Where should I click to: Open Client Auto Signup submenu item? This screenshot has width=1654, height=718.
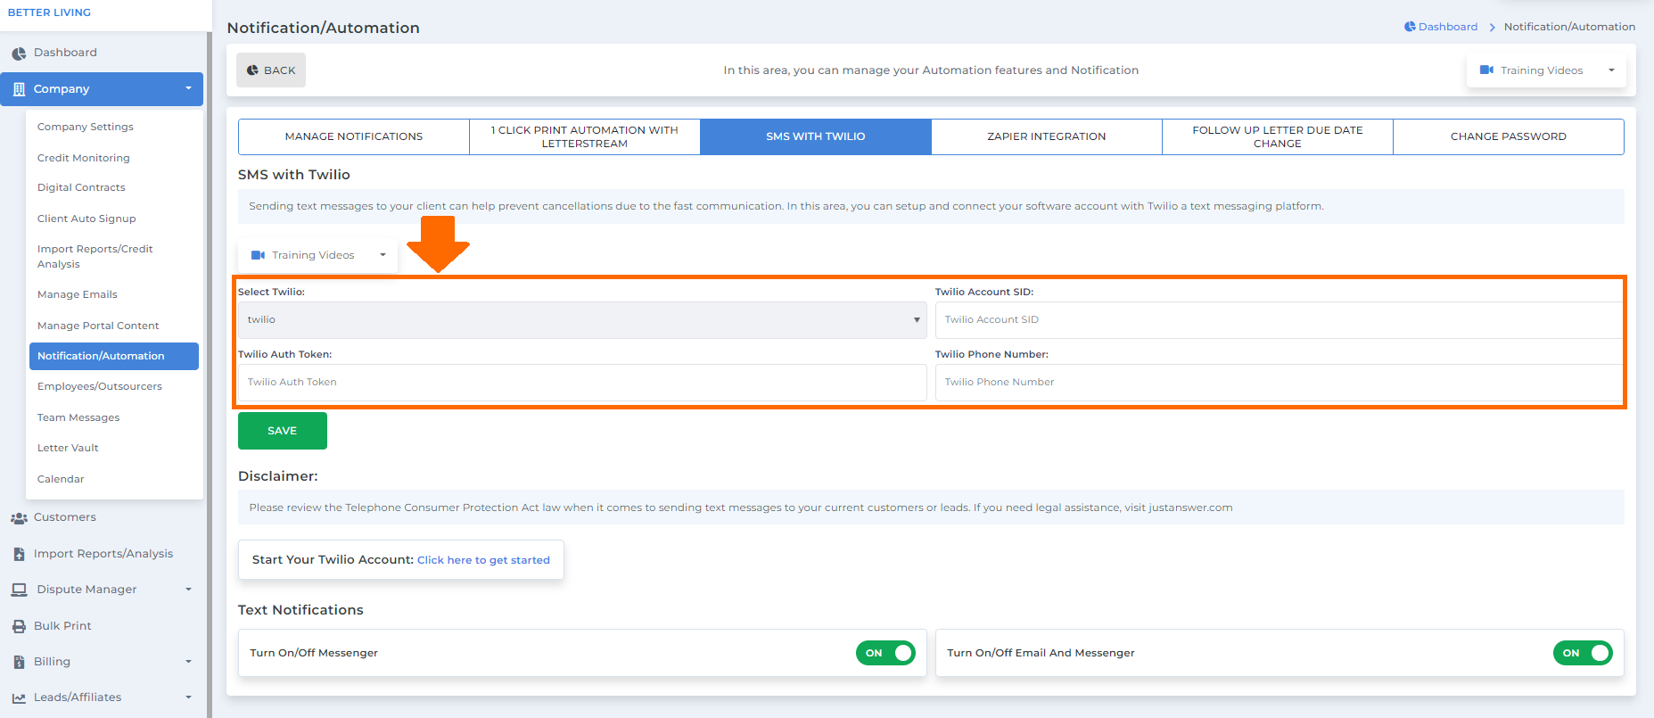[86, 219]
